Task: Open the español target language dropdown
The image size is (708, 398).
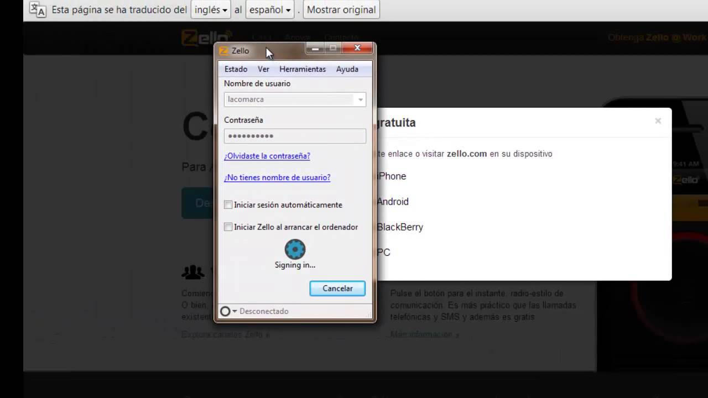Action: pyautogui.click(x=270, y=9)
